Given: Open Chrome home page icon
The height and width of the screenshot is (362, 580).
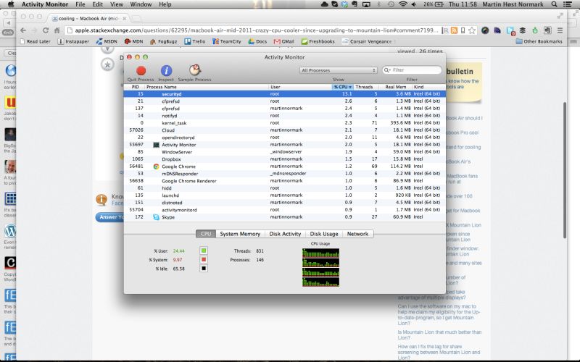Looking at the screenshot, I should 57,30.
